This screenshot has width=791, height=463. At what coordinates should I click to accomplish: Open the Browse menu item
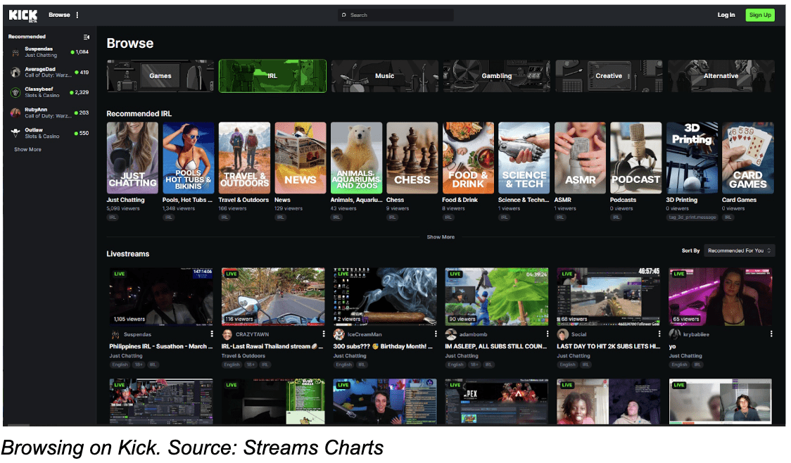point(59,15)
